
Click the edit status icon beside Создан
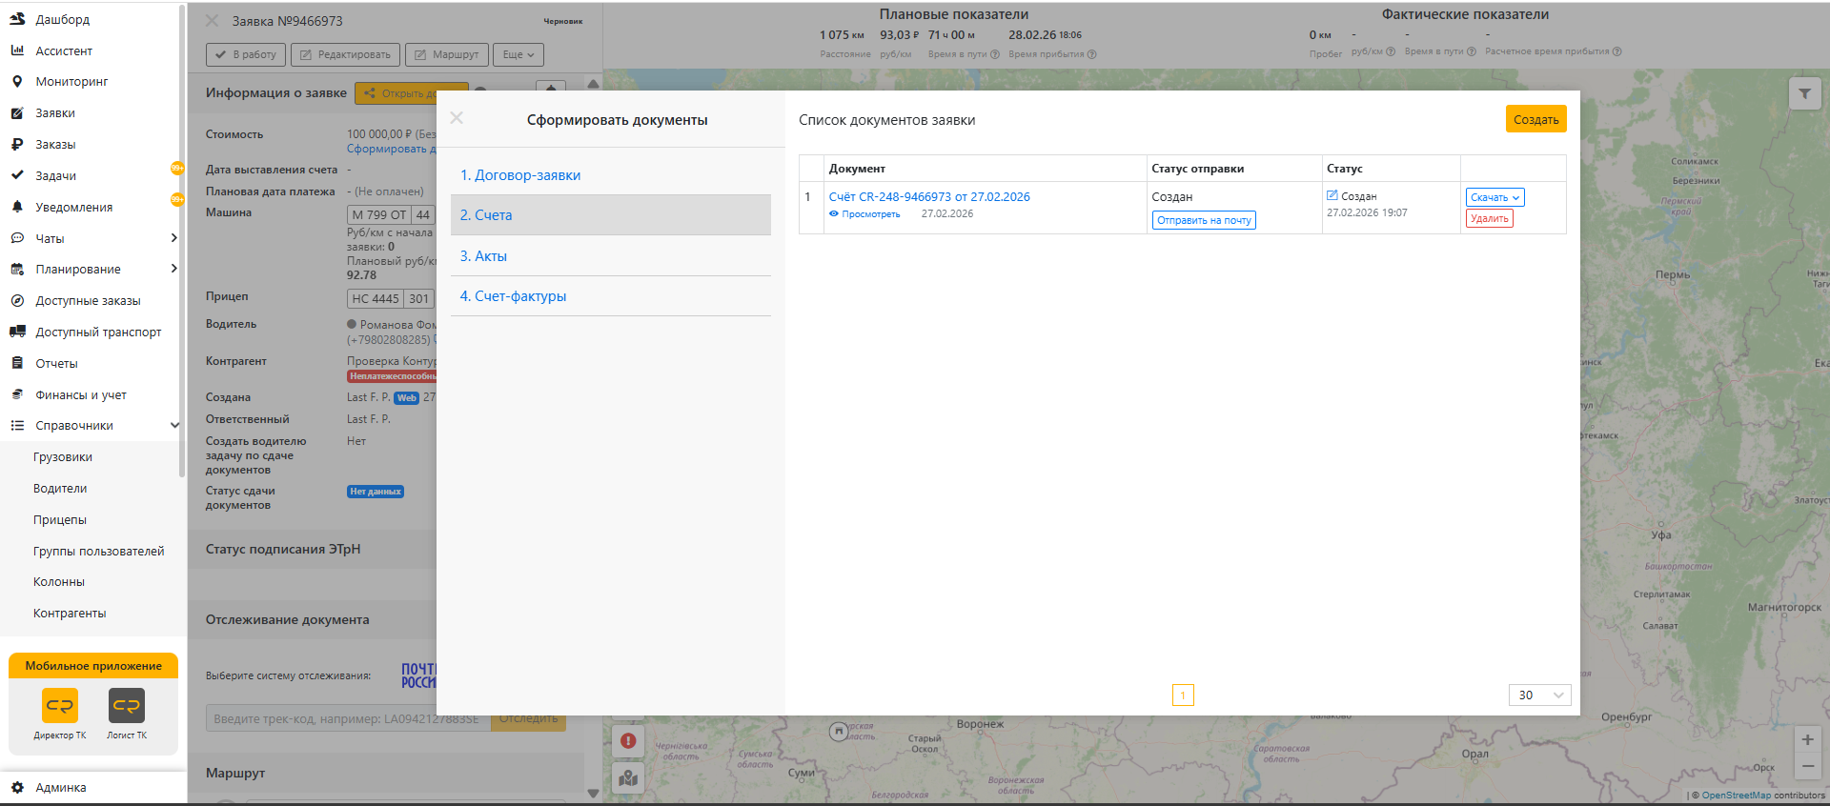click(x=1332, y=195)
